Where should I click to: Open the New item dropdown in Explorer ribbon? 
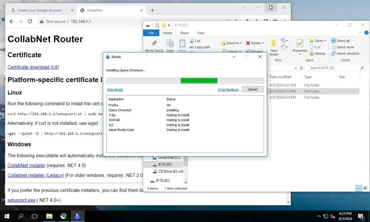(284, 41)
